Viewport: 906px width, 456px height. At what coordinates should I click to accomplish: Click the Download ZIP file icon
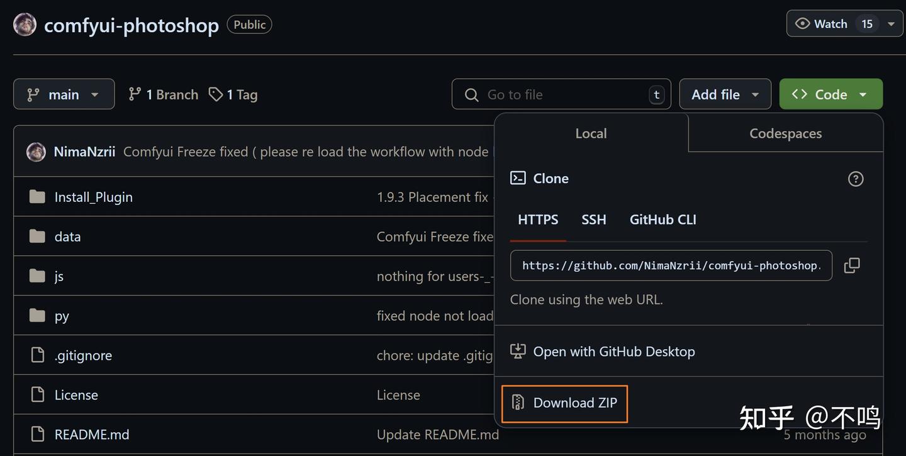point(518,403)
